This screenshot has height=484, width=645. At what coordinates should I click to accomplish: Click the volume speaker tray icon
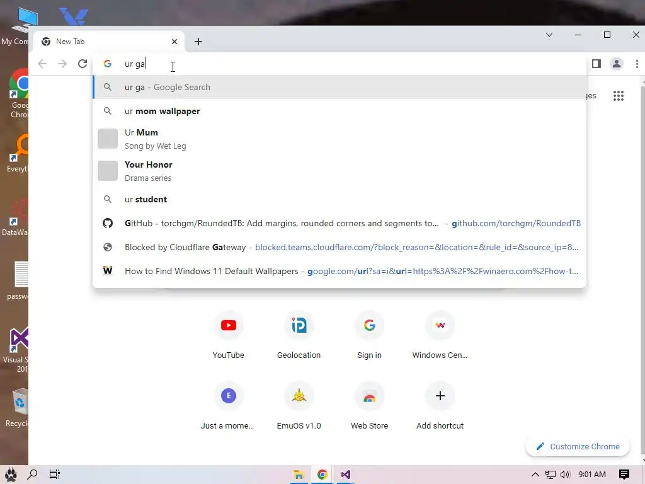pyautogui.click(x=565, y=475)
